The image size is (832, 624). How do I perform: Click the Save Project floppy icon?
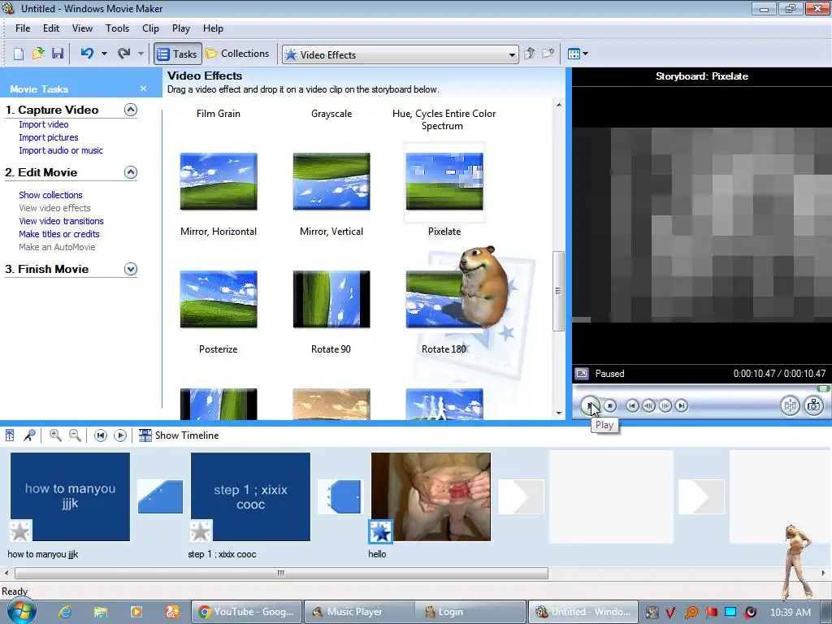pos(58,54)
